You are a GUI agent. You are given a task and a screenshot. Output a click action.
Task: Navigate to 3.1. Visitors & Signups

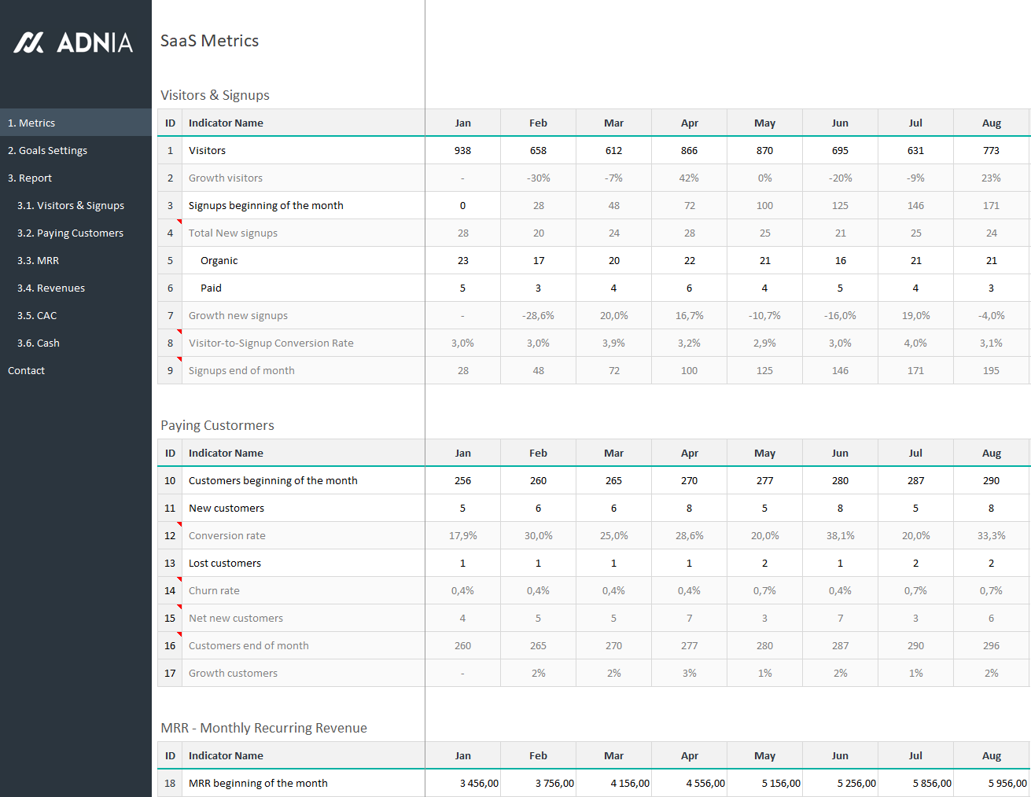[71, 205]
